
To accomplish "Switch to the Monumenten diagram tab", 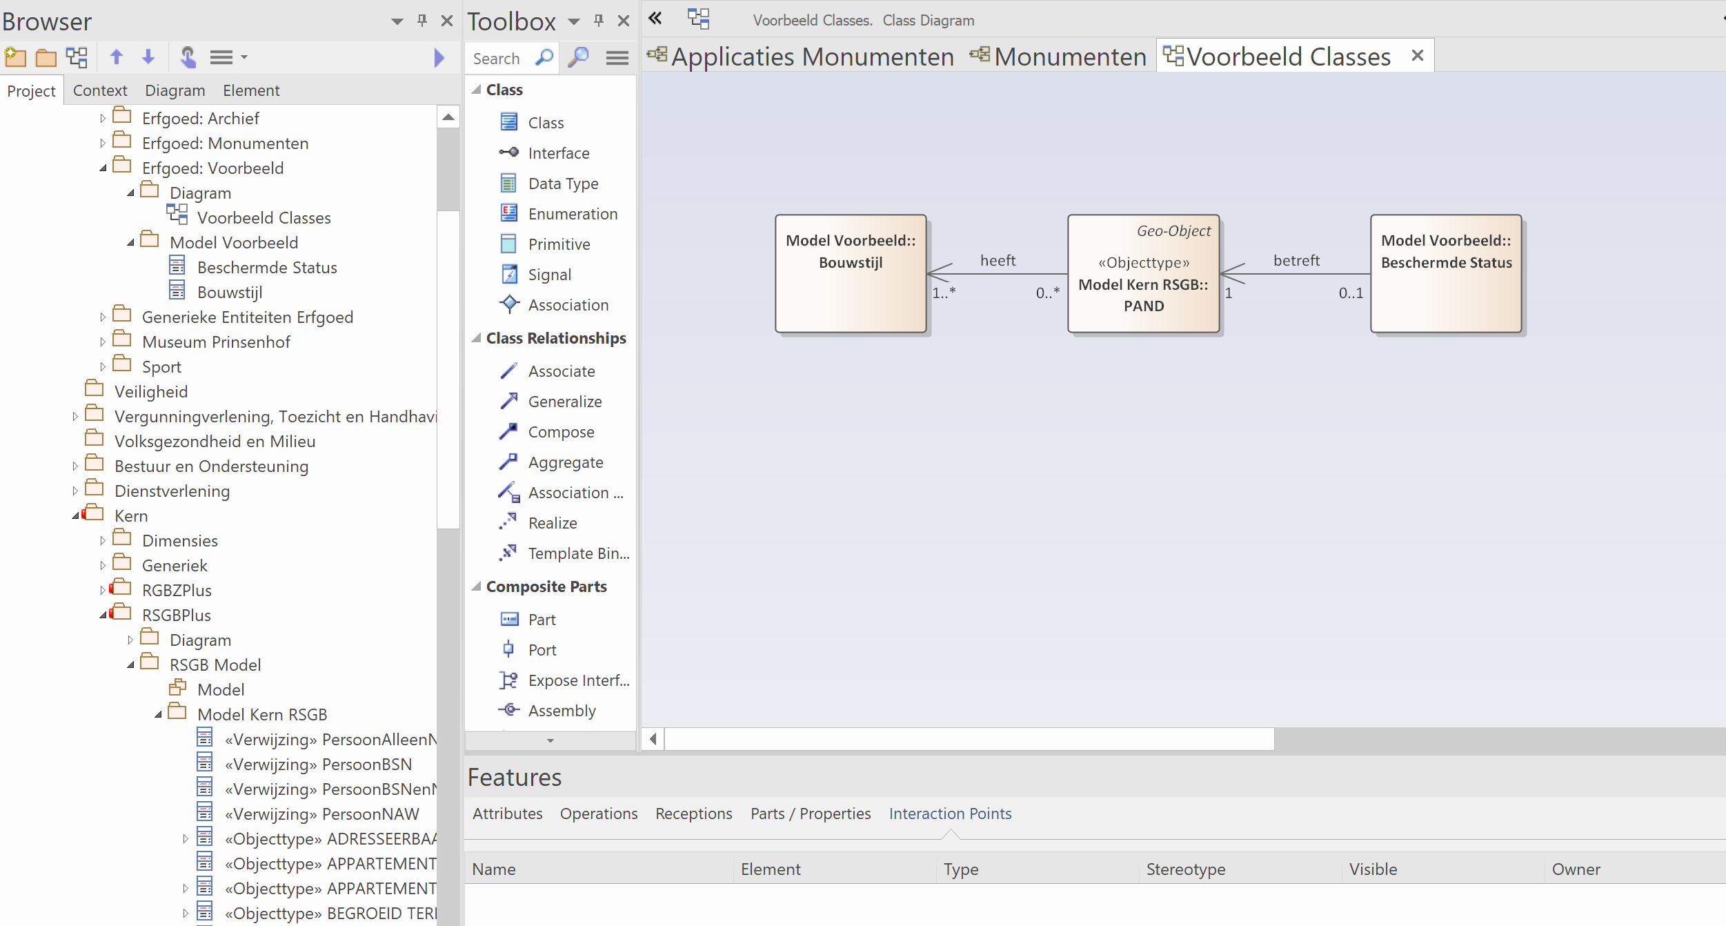I will (x=1069, y=57).
